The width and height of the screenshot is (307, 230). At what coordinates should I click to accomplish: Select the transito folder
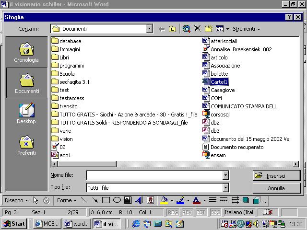(x=65, y=106)
